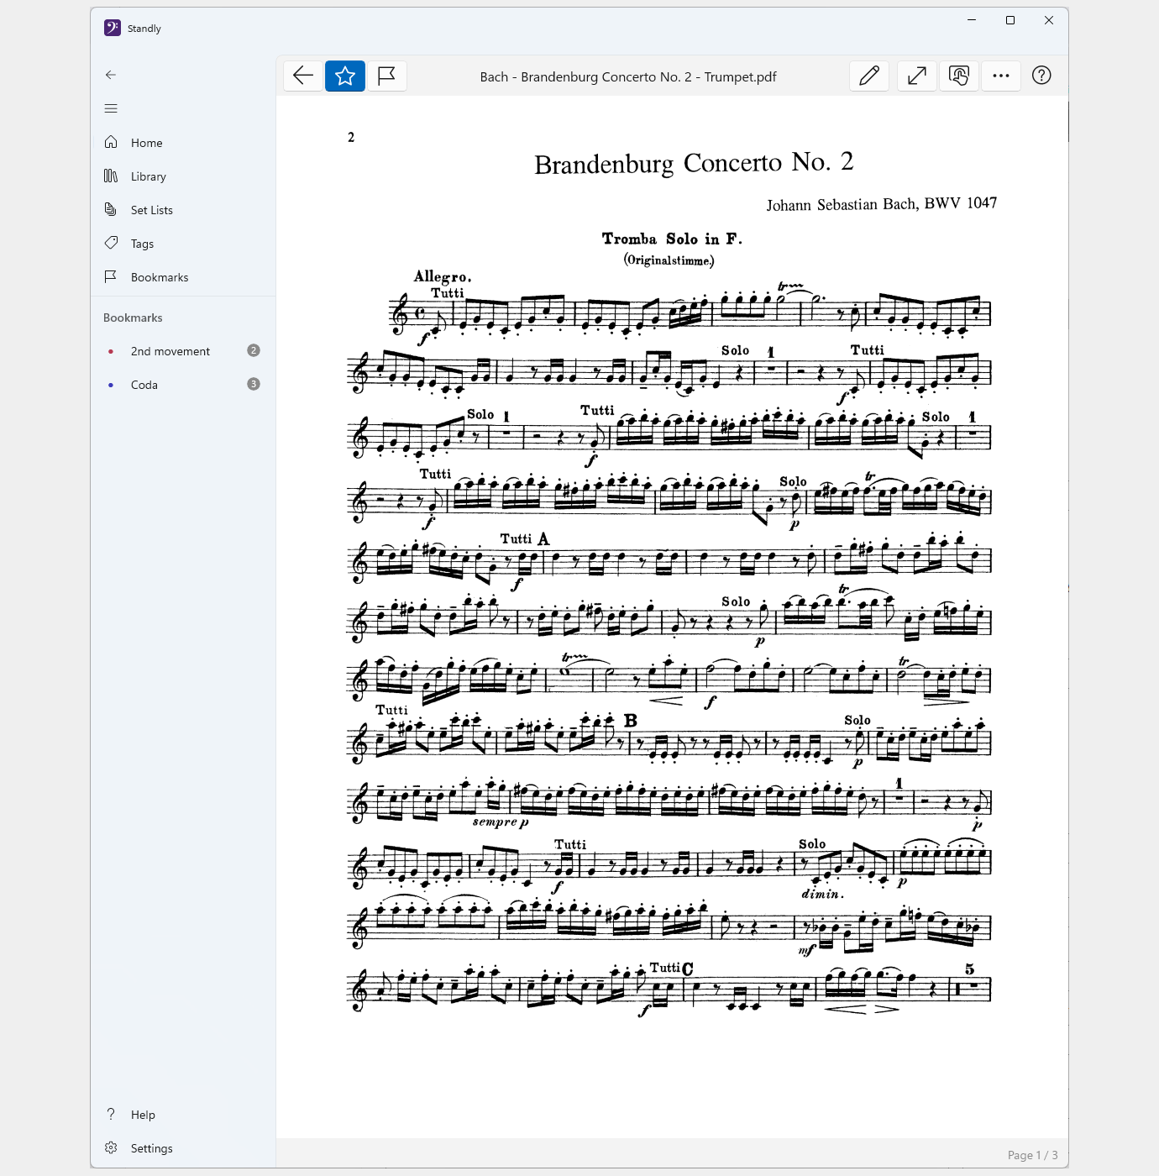Open the pencil annotation tool
The height and width of the screenshot is (1176, 1159).
tap(869, 76)
